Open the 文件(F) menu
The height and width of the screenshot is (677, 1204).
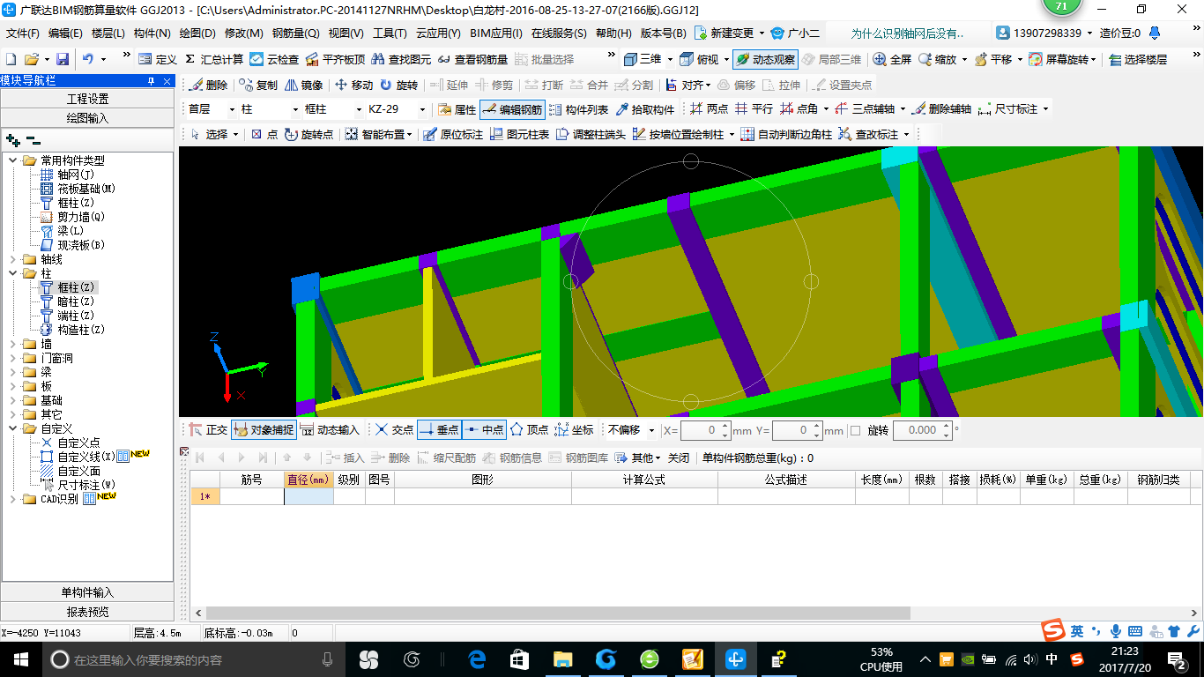click(23, 33)
